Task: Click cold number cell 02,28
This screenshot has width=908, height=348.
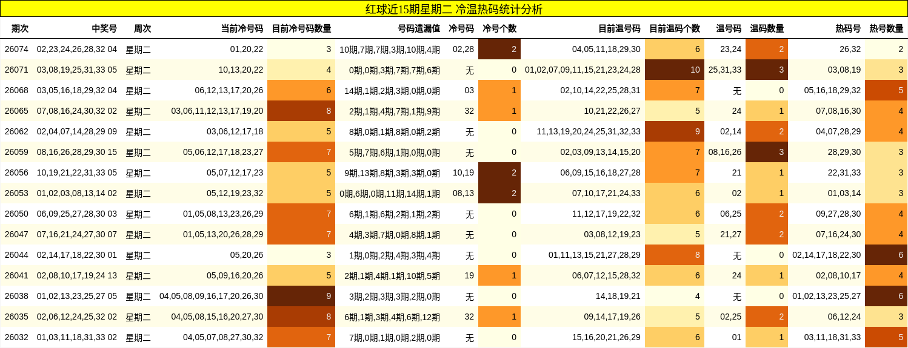Action: (463, 49)
